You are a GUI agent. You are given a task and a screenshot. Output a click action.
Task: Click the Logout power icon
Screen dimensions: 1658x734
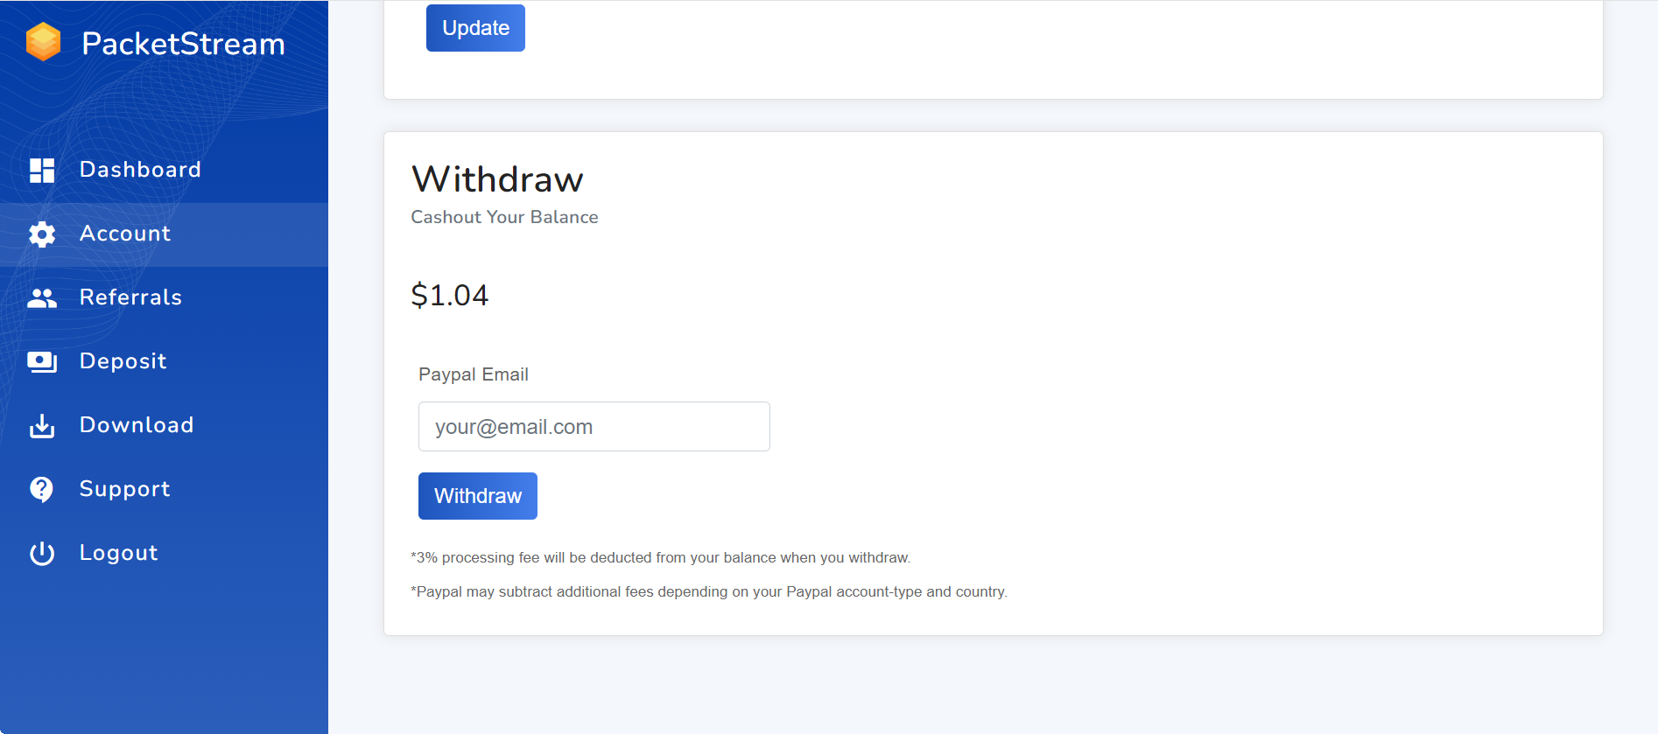(41, 553)
